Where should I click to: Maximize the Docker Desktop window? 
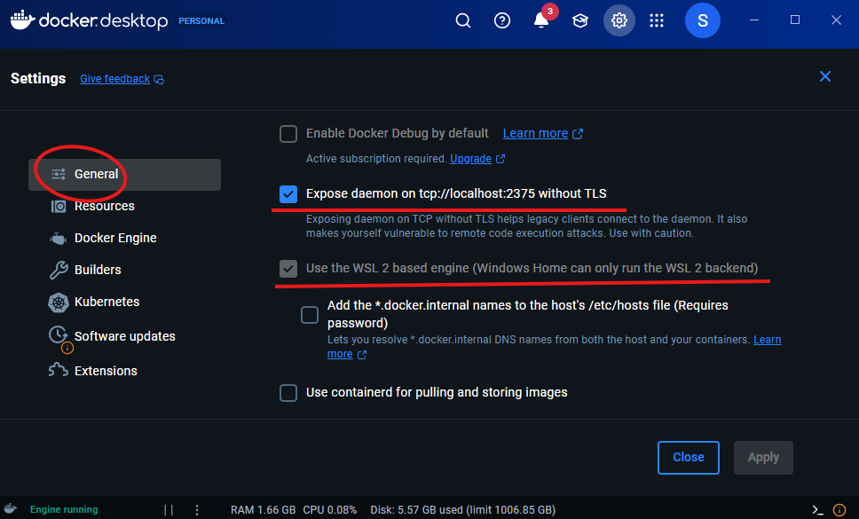click(795, 20)
